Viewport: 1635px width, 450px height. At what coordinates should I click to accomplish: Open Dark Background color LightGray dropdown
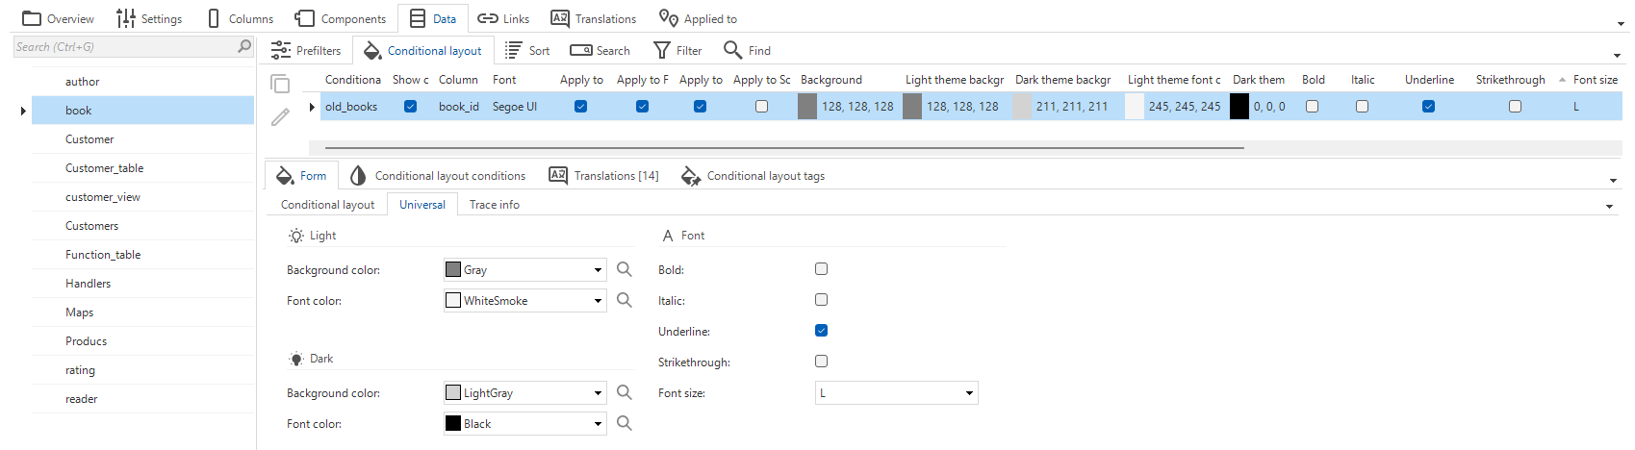click(x=524, y=393)
